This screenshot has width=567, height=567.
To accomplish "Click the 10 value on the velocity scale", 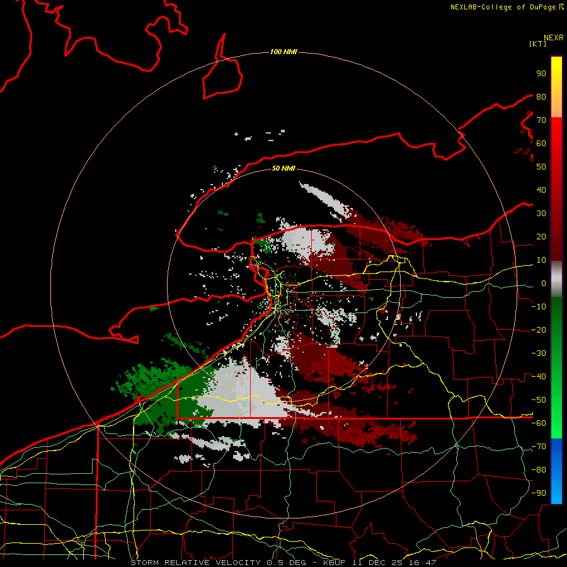I will point(541,260).
